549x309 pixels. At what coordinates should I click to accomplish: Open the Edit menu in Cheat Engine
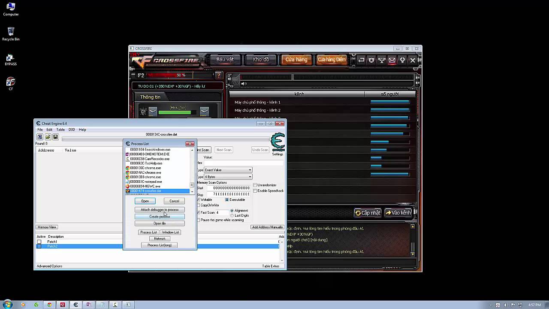coord(49,130)
